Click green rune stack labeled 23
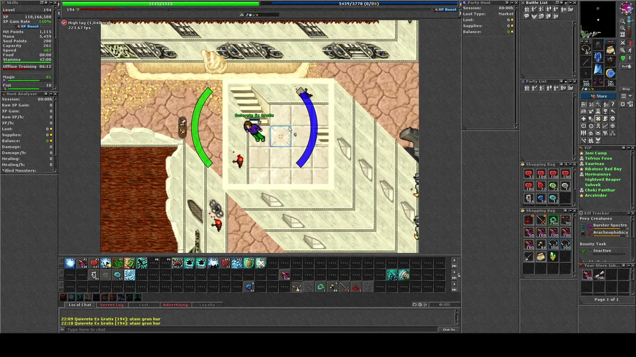636x357 pixels. click(554, 185)
